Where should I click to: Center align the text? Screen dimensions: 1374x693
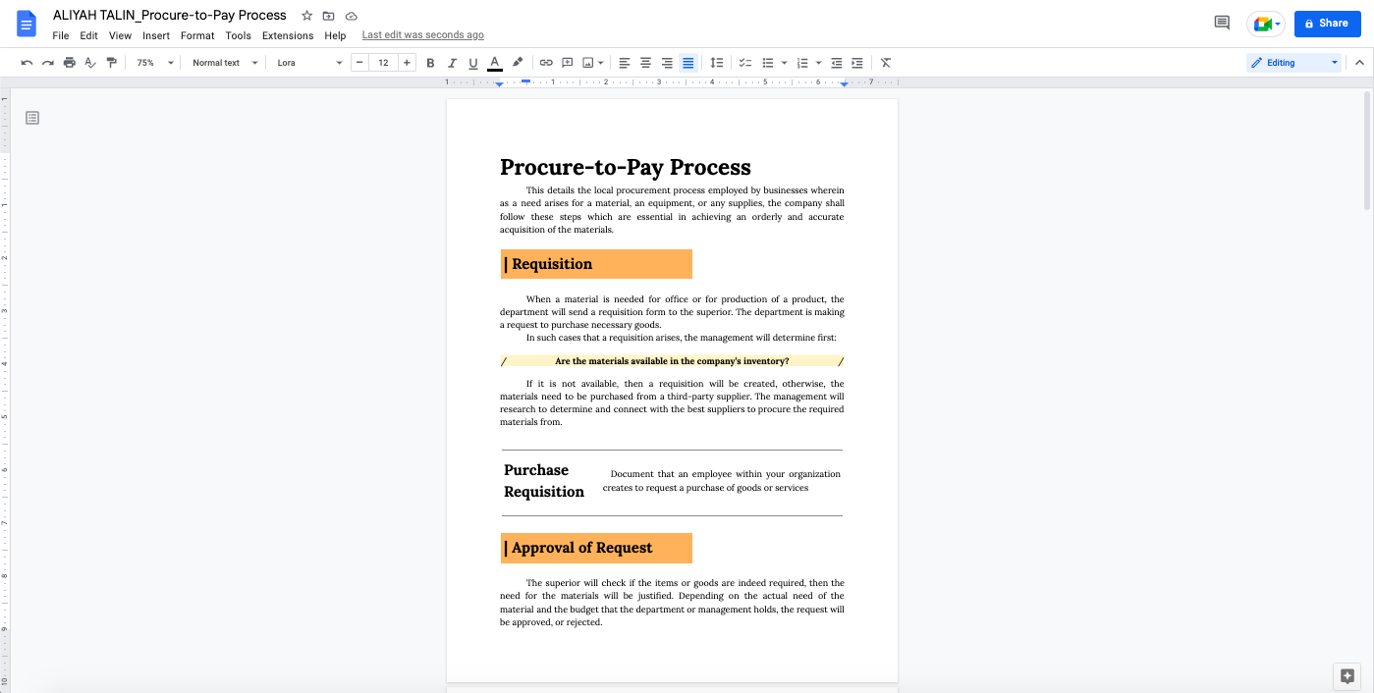pyautogui.click(x=645, y=63)
